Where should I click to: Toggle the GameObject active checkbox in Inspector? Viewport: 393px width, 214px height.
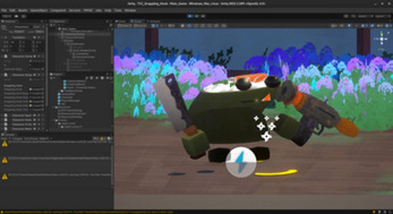coord(4,27)
